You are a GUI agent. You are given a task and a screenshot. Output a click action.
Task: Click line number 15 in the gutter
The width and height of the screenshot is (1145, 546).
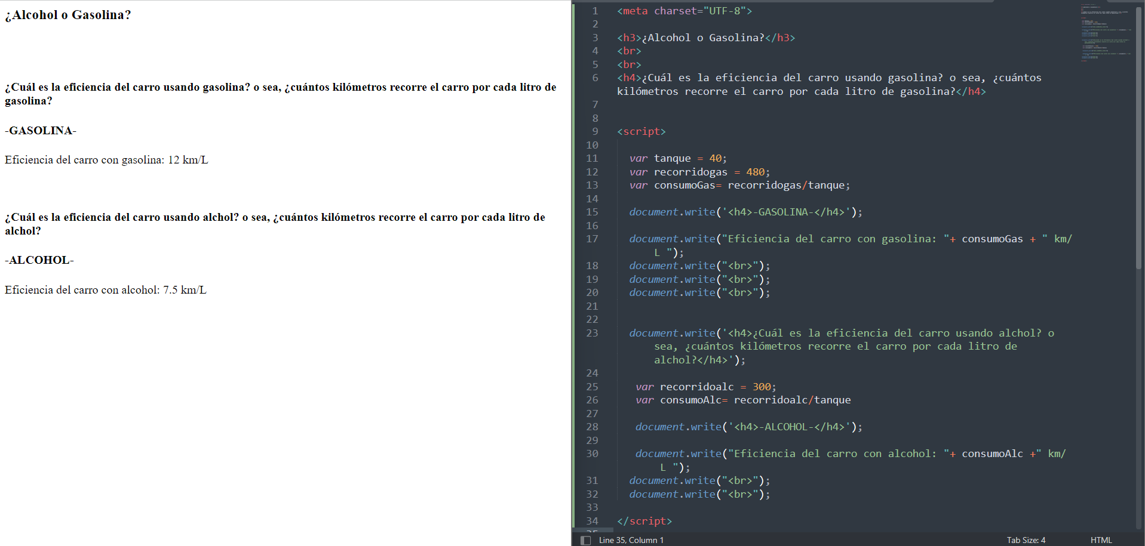[592, 212]
